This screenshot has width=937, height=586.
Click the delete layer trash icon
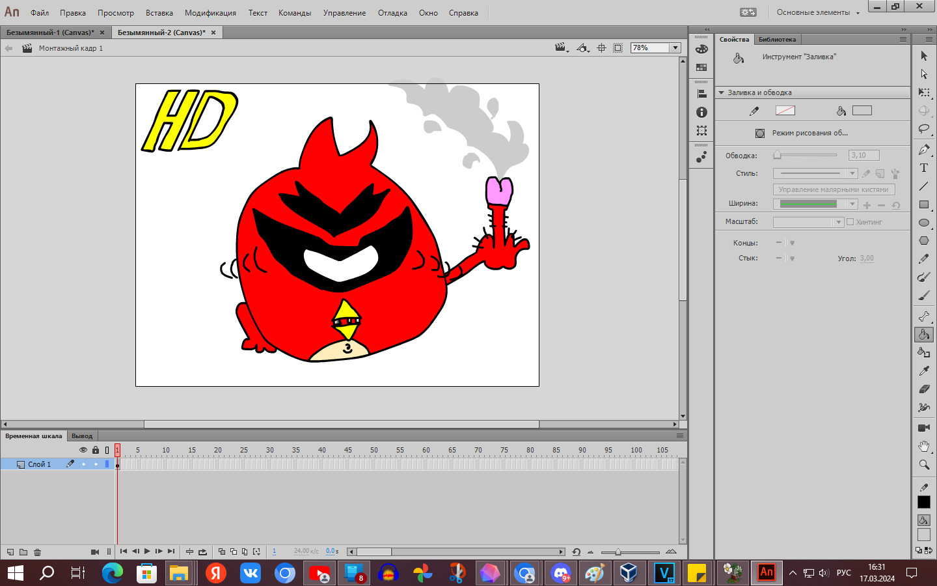[x=37, y=552]
